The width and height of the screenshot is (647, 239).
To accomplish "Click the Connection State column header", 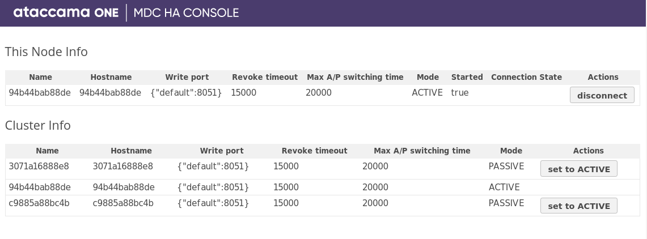I will tap(526, 77).
